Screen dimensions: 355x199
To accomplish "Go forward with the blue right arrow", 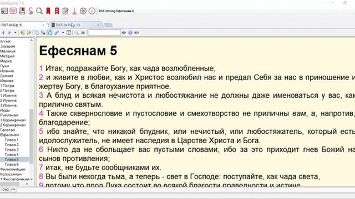I will pos(9,33).
